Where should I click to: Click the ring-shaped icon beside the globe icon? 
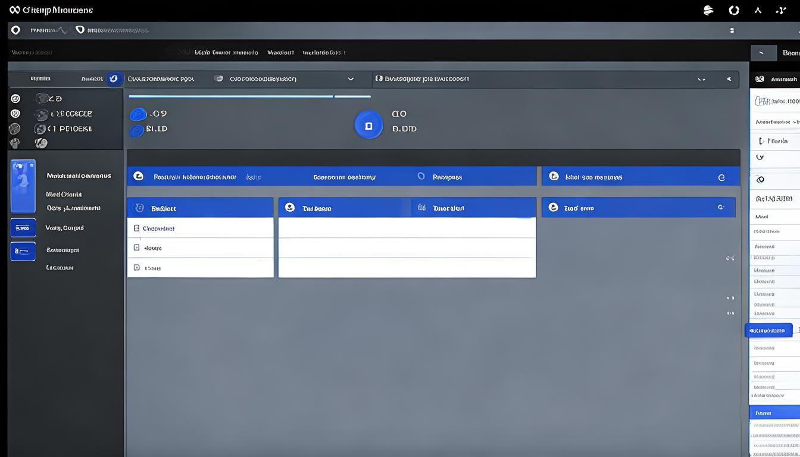tap(734, 10)
